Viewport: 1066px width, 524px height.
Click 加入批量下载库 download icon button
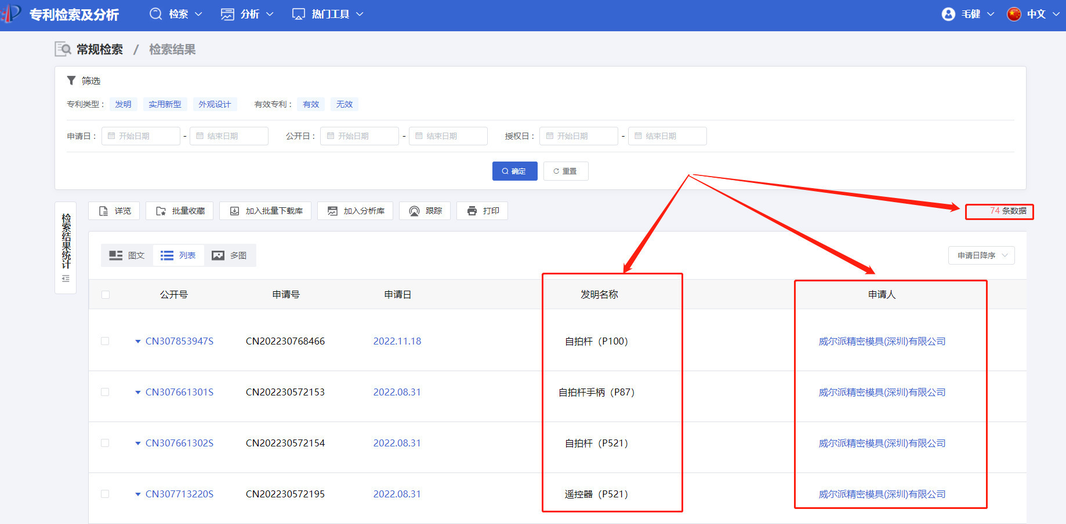coord(265,211)
